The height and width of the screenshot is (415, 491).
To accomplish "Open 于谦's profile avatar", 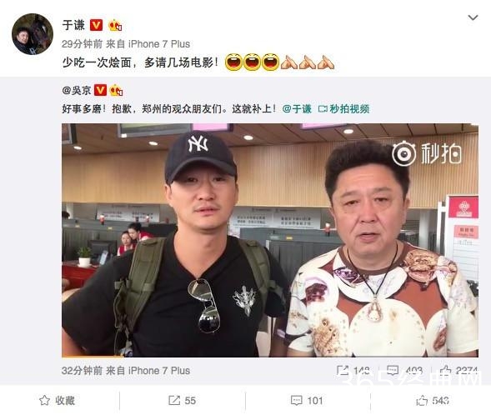I will [33, 34].
